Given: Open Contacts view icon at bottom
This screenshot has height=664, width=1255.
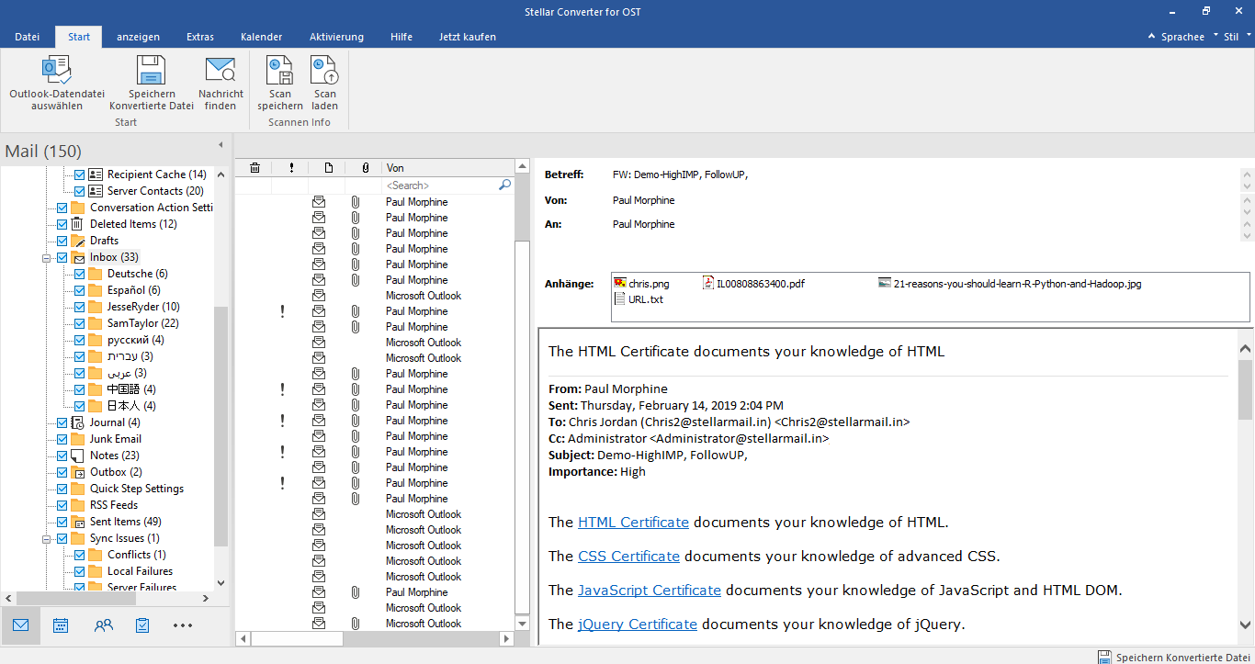Looking at the screenshot, I should [104, 625].
